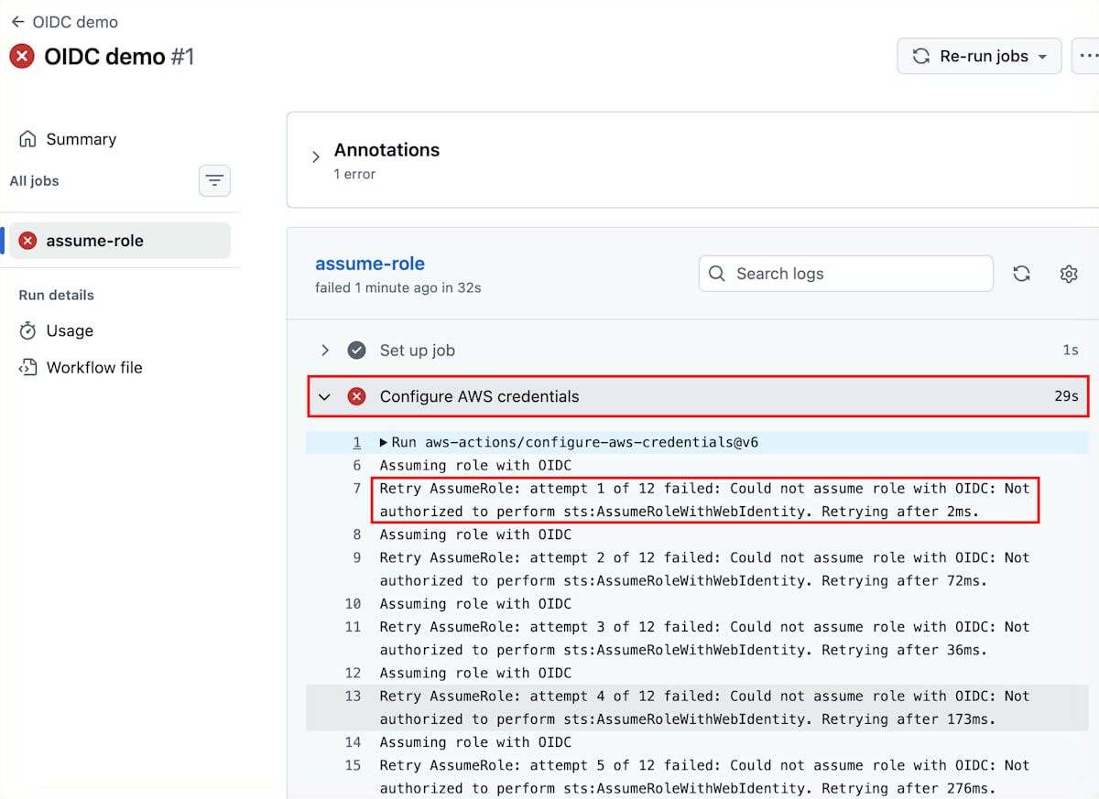Click the red failed icon on assume-role job
1099x799 pixels.
28,241
